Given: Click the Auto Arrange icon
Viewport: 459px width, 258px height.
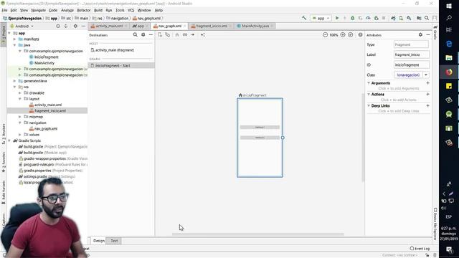Looking at the screenshot, I should 202,35.
